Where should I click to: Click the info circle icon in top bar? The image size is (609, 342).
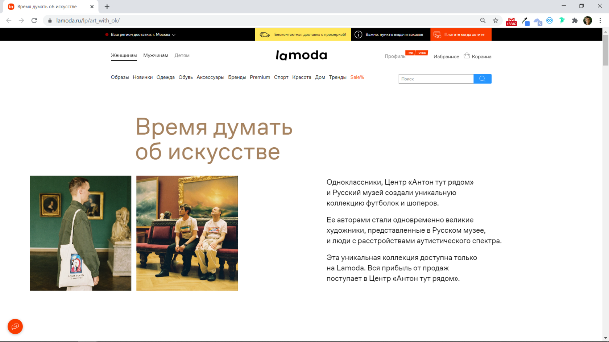coord(358,34)
